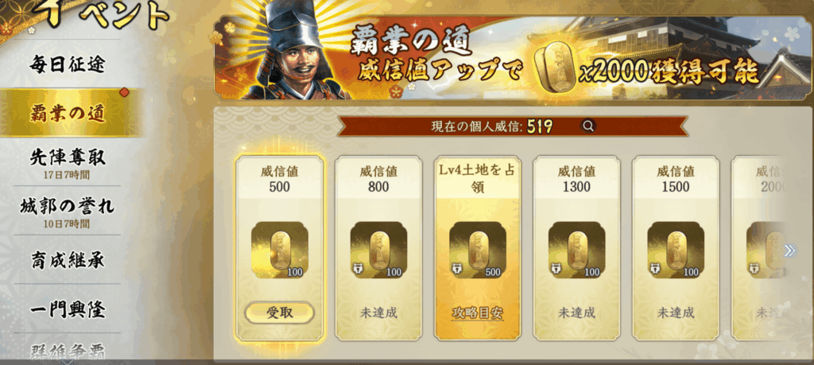Click the 現在の個人威信 519 status bar
This screenshot has width=814, height=365.
[513, 126]
